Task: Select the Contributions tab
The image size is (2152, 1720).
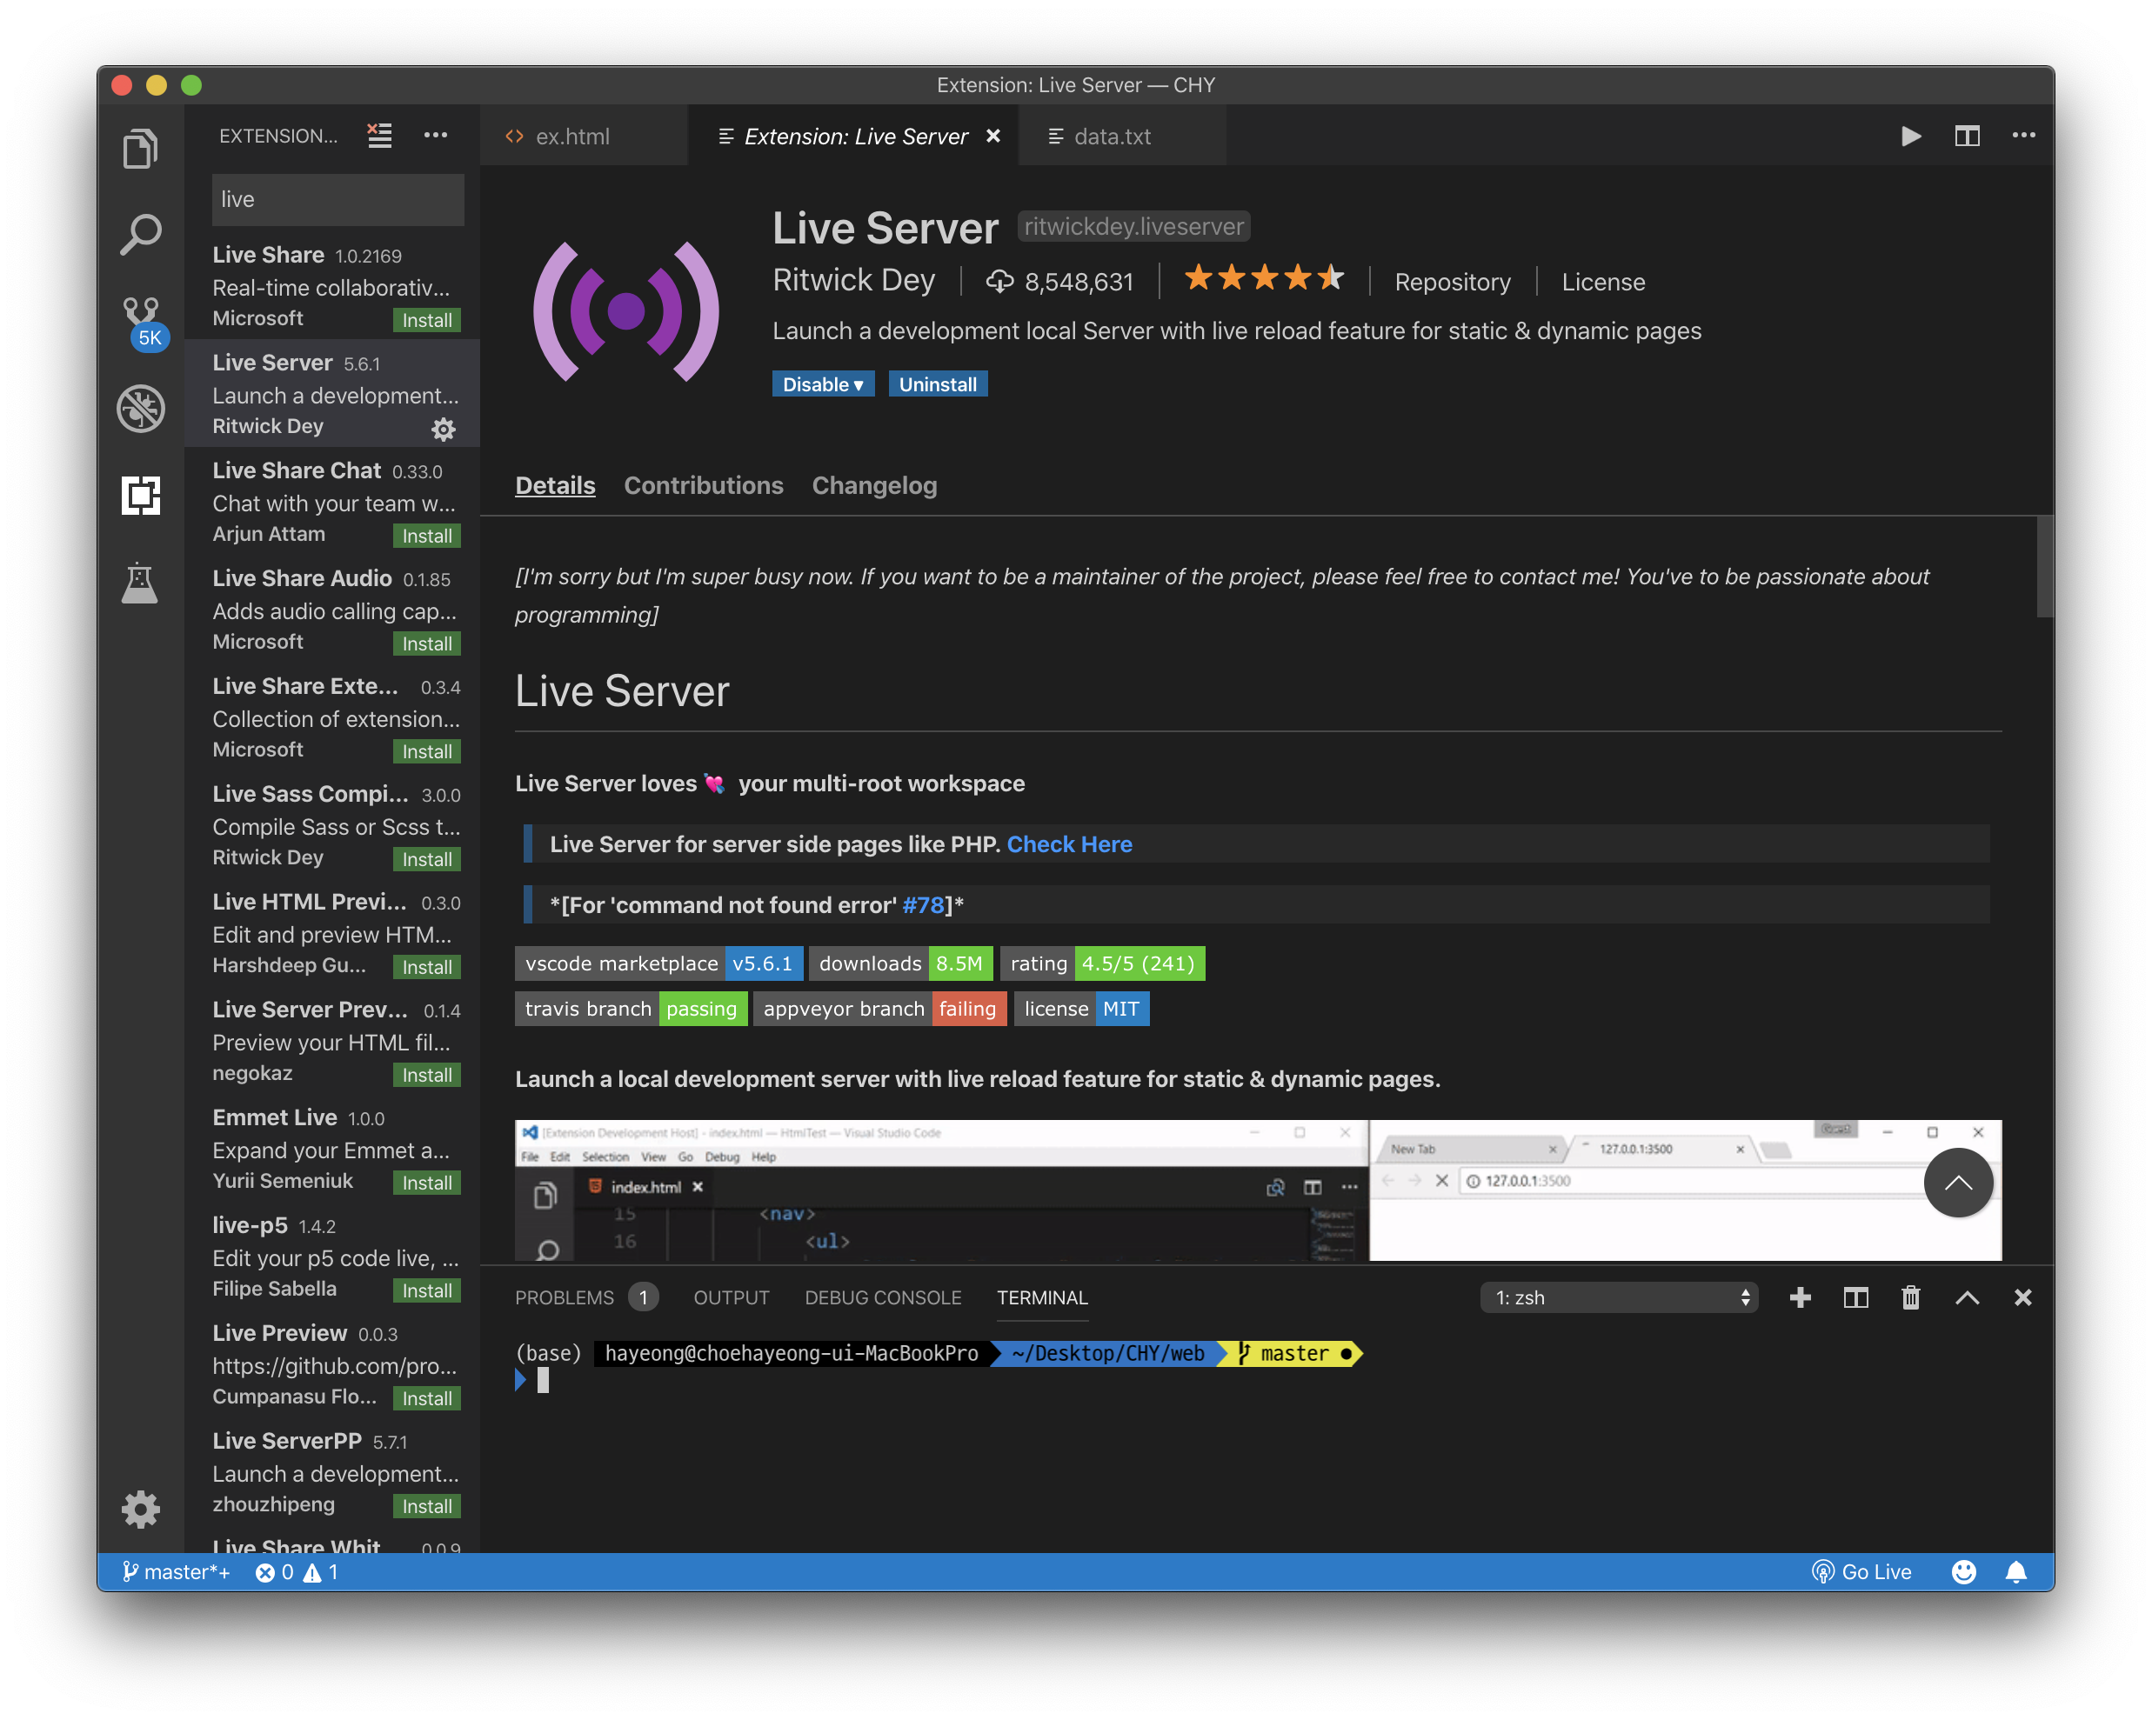Action: [704, 485]
